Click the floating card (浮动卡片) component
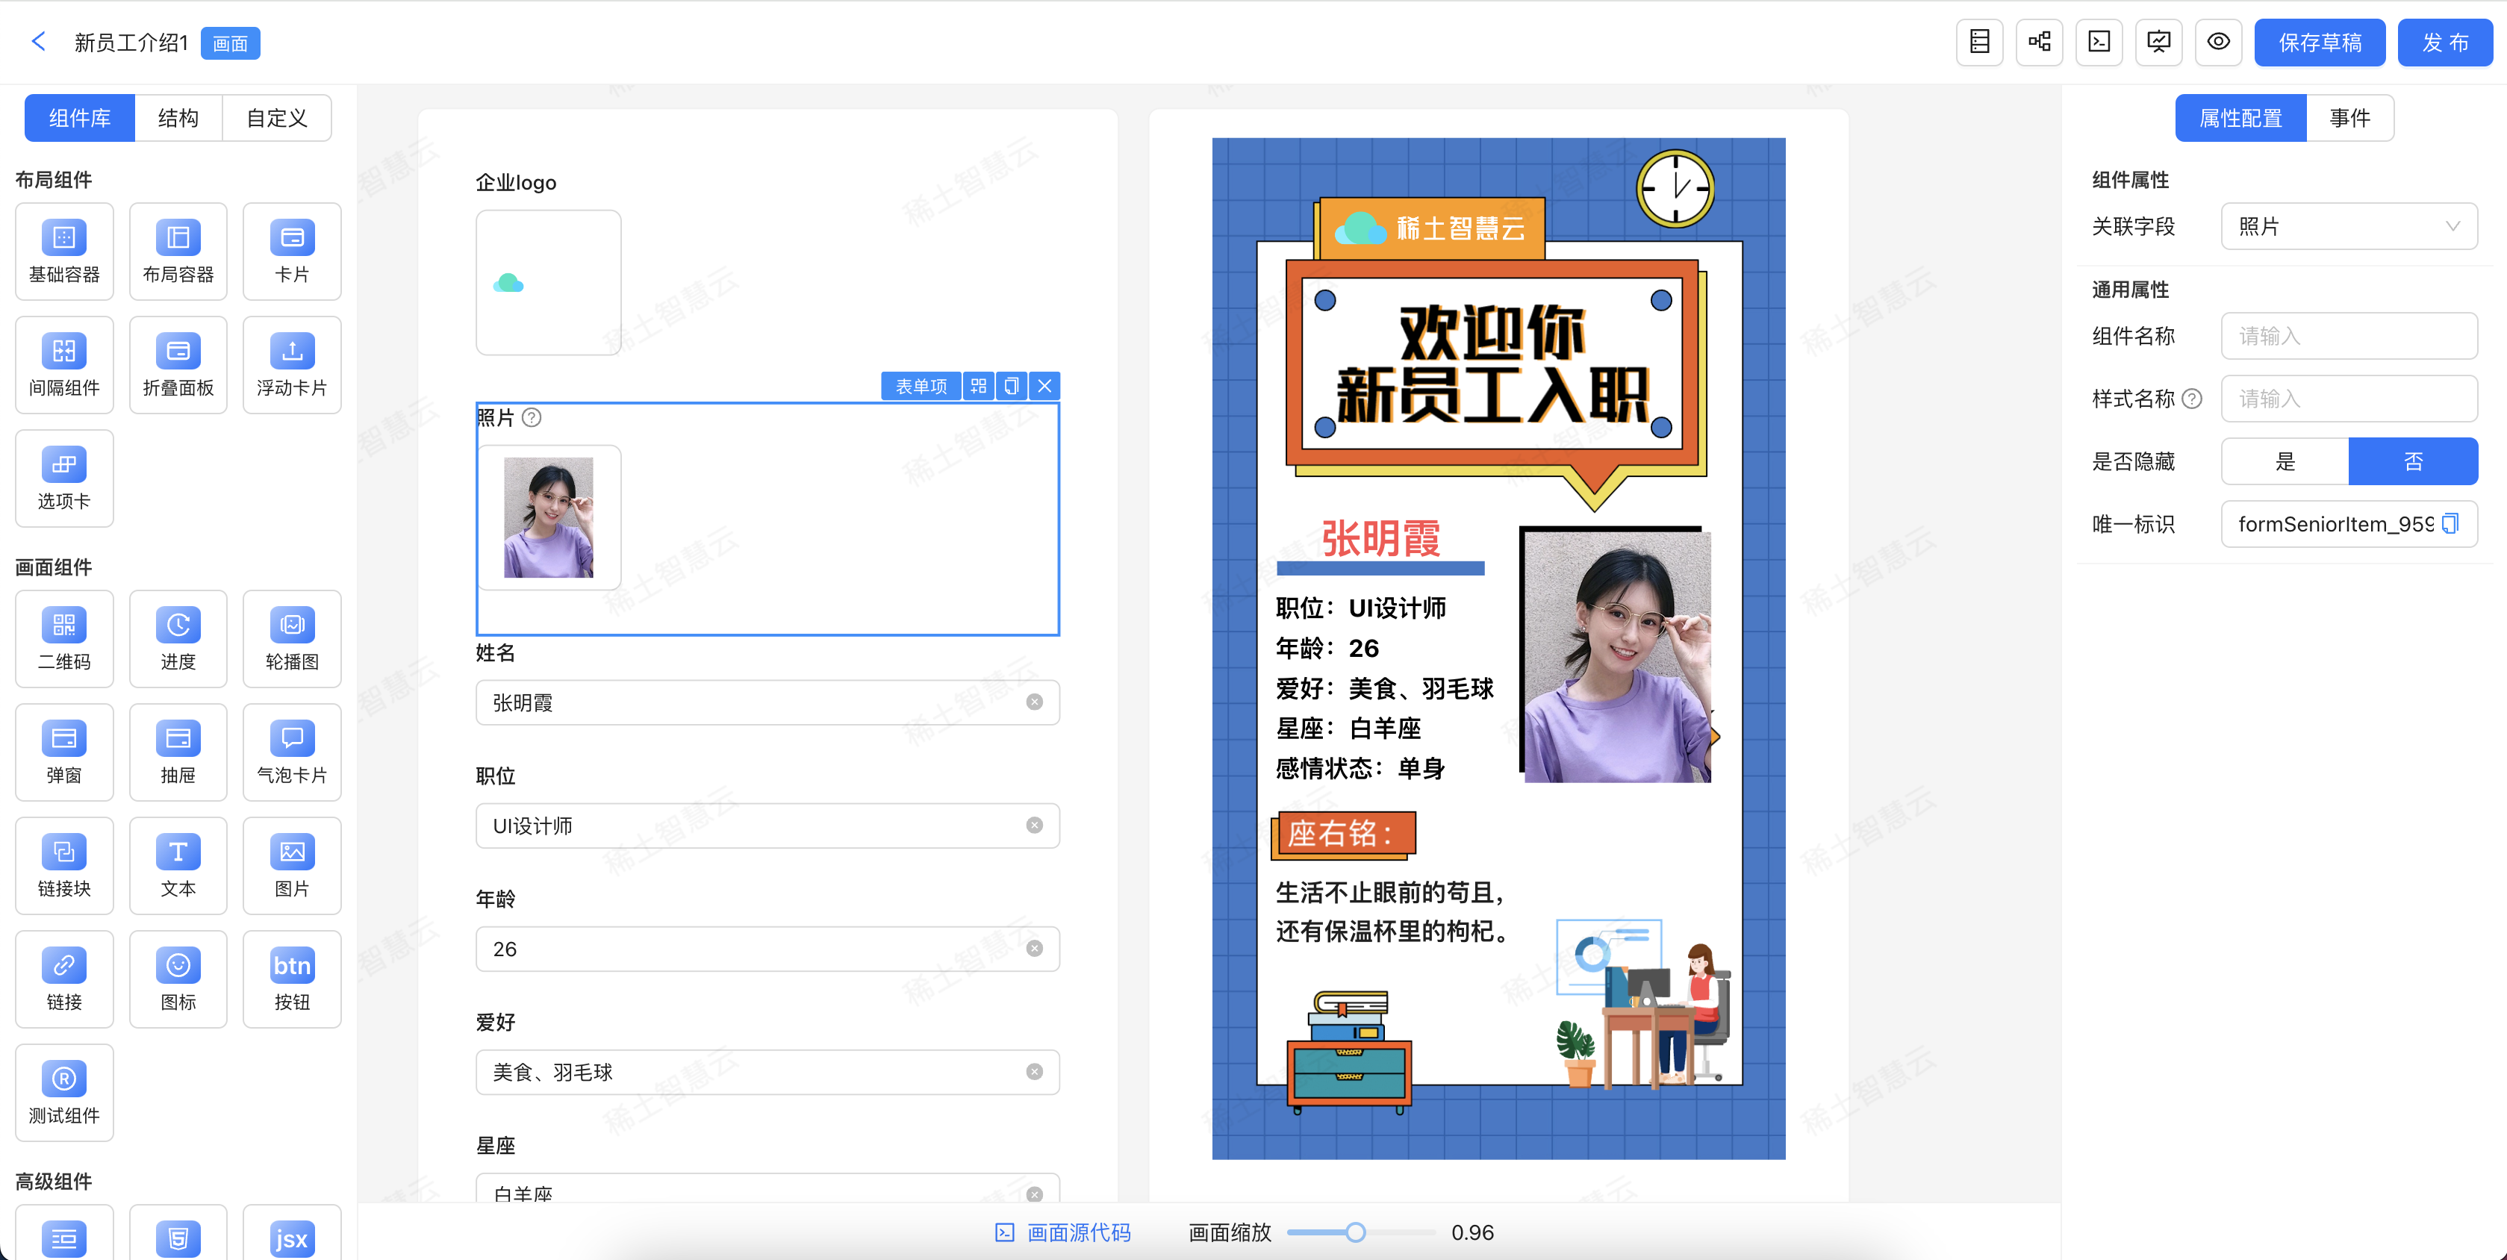The image size is (2507, 1260). click(x=292, y=364)
